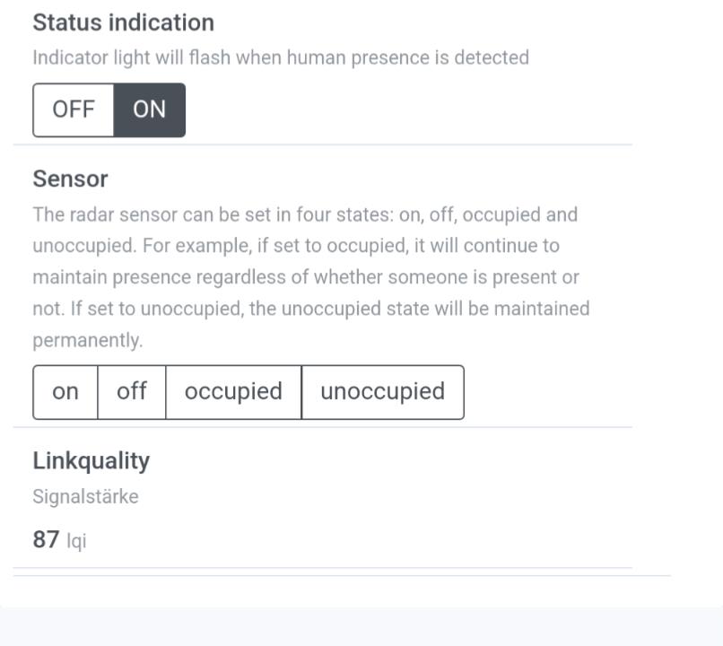Click the Linkquality heading
The image size is (723, 646).
coord(91,460)
